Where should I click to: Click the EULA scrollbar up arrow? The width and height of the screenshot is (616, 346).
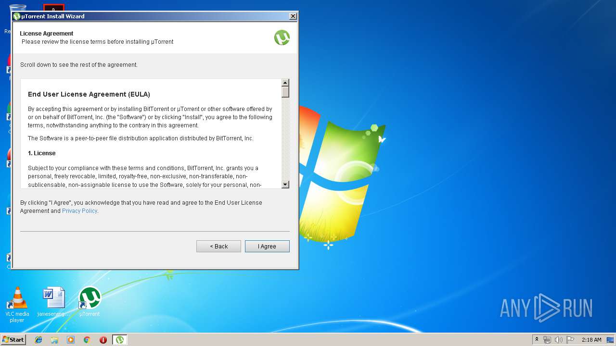(x=285, y=83)
